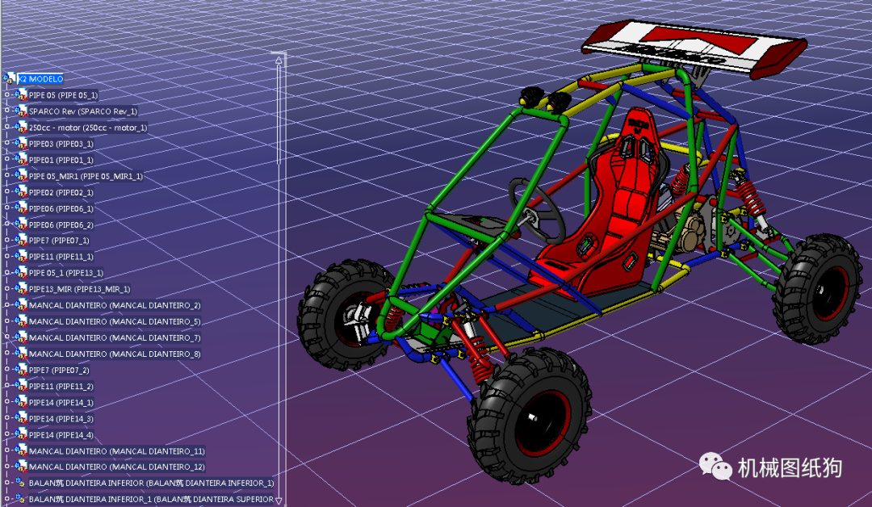Screen dimensions: 872x507
Task: Select the 'PIPE 05_1 (PIPE13_1)' label
Action: click(x=66, y=272)
